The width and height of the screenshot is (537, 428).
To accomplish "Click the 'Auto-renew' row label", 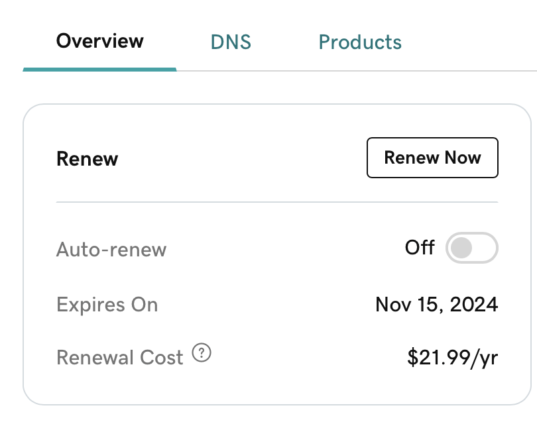I will 111,249.
